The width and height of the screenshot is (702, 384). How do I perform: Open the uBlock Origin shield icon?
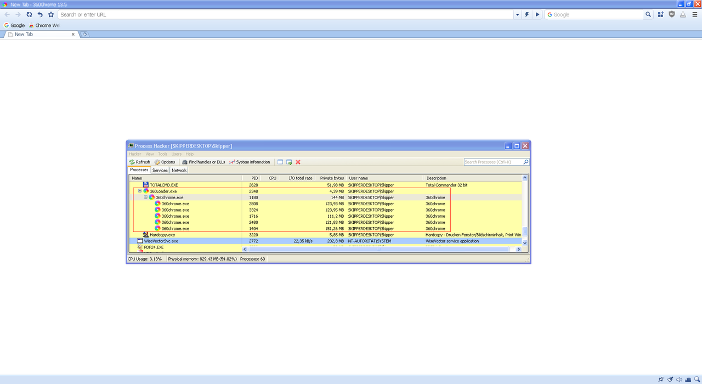coord(672,15)
